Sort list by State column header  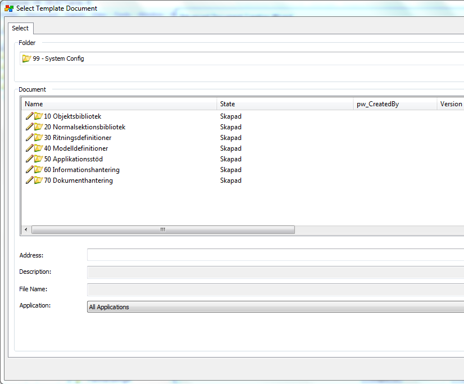(x=285, y=104)
